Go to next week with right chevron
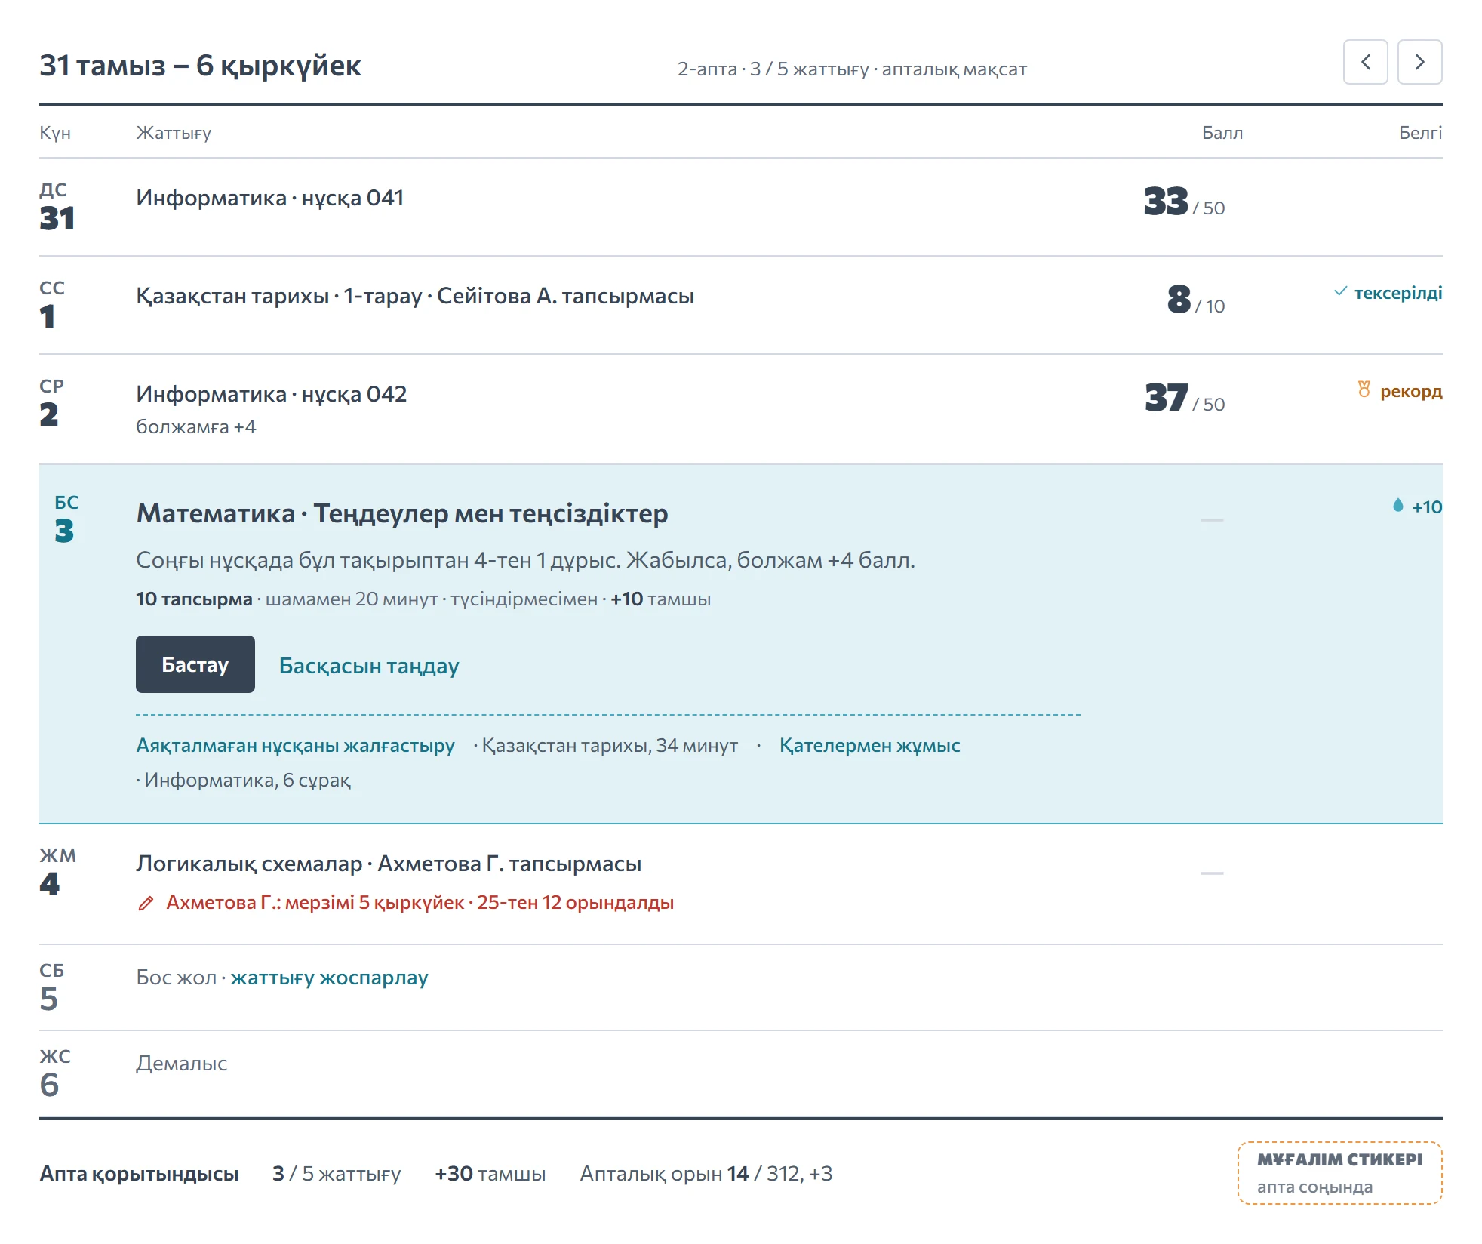This screenshot has width=1482, height=1244. (x=1419, y=62)
